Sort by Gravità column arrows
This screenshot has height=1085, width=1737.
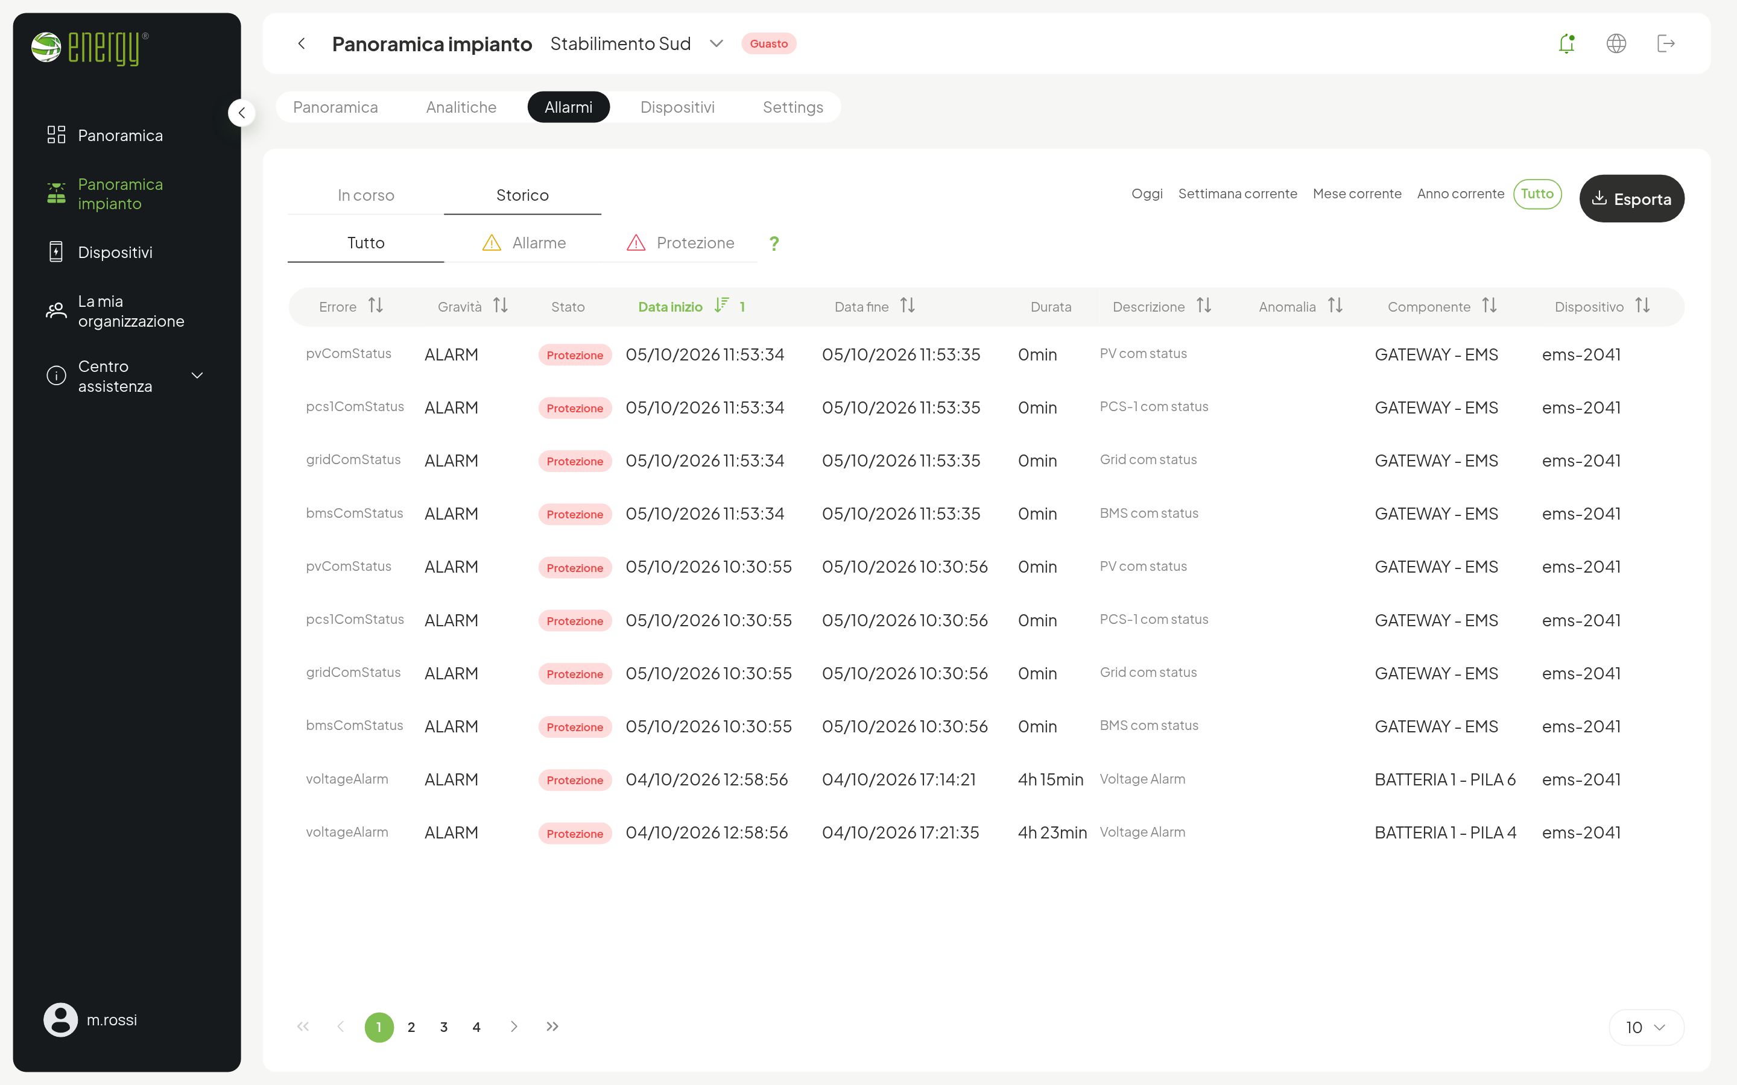tap(500, 306)
